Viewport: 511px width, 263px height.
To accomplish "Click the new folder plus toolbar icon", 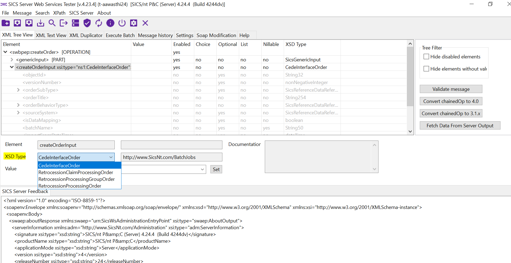I will tap(6, 23).
